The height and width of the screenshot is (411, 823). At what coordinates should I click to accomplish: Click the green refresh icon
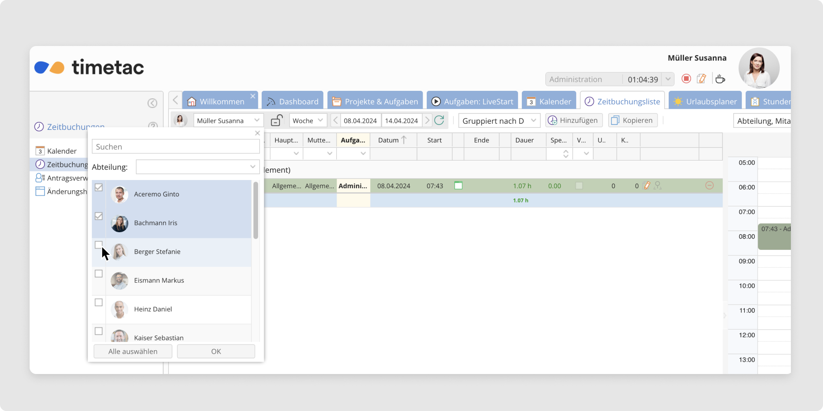tap(439, 120)
